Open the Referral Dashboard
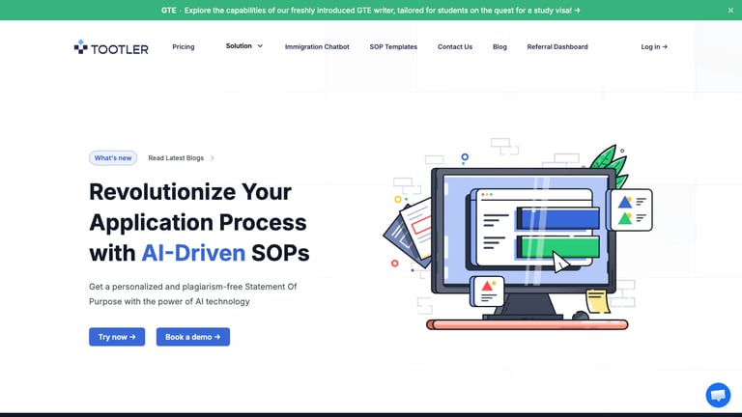Viewport: 742px width, 417px height. coord(557,46)
